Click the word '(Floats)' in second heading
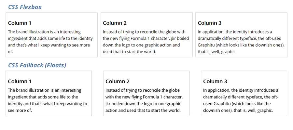293x130 pixels. pos(55,65)
